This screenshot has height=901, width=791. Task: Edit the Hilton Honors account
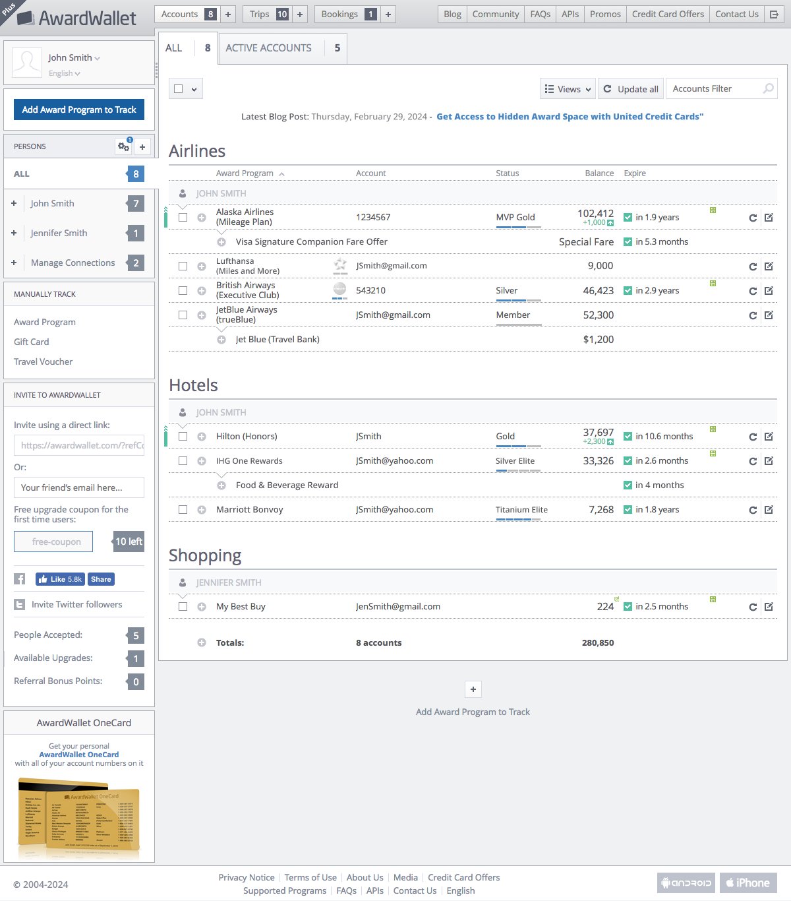tap(769, 437)
